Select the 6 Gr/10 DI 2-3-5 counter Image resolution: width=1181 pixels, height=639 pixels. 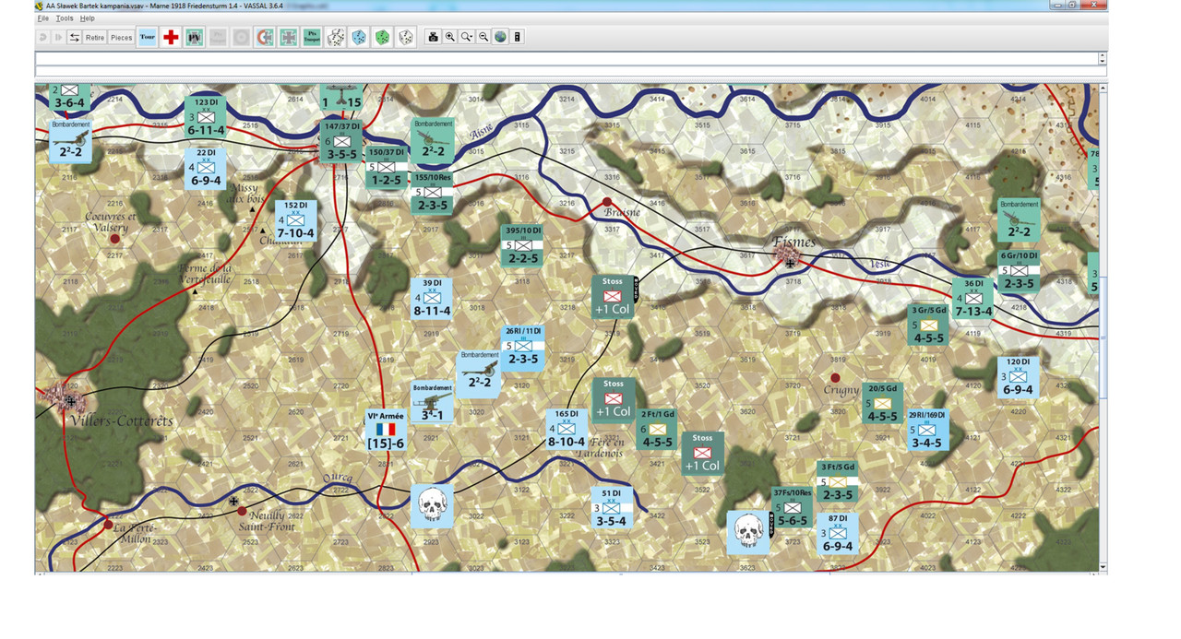(1019, 271)
